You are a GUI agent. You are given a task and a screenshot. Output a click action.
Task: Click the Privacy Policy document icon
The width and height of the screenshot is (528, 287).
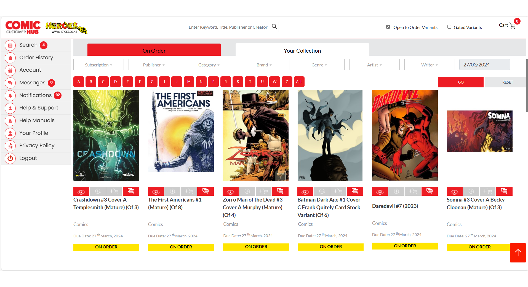tap(10, 146)
